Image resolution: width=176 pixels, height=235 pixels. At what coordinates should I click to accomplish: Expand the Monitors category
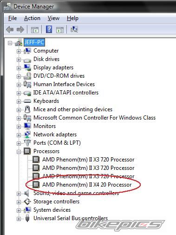[19, 127]
